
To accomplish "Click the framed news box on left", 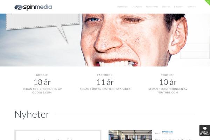I will tap(58, 135).
